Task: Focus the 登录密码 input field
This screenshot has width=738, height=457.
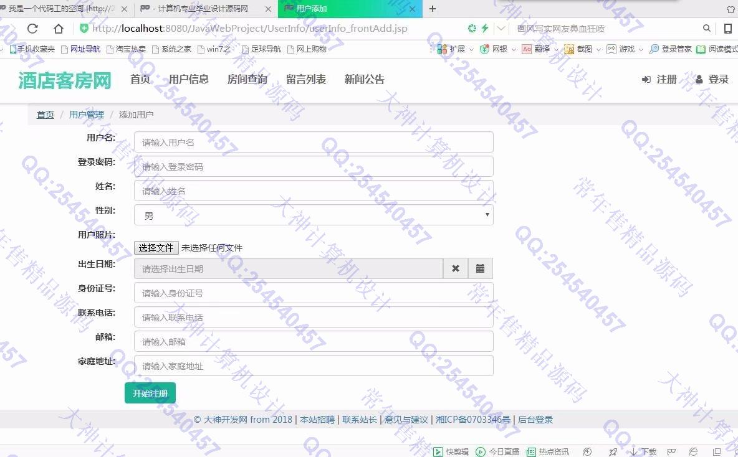Action: coord(314,166)
